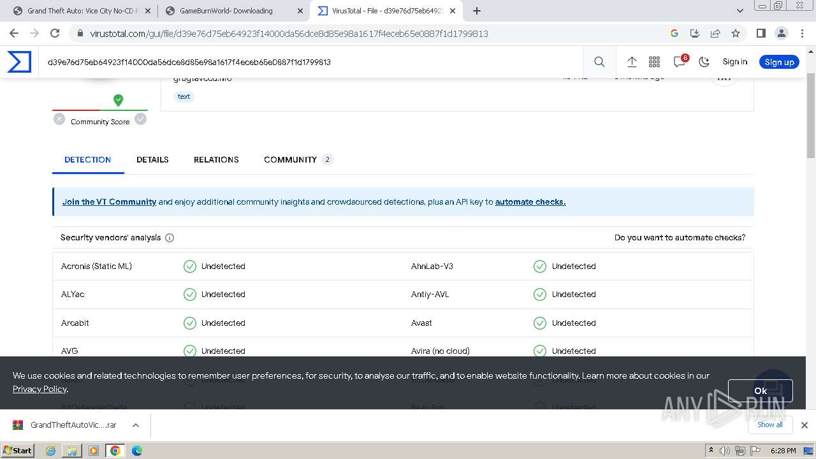The height and width of the screenshot is (459, 816).
Task: Toggle the browser side panel icon
Action: pyautogui.click(x=761, y=33)
